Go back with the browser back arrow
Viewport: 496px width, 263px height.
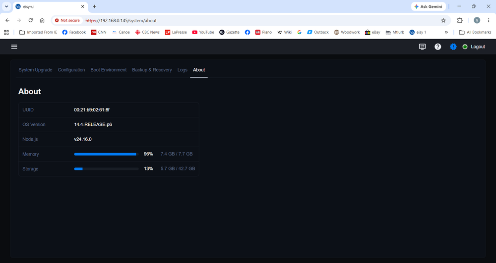click(7, 20)
